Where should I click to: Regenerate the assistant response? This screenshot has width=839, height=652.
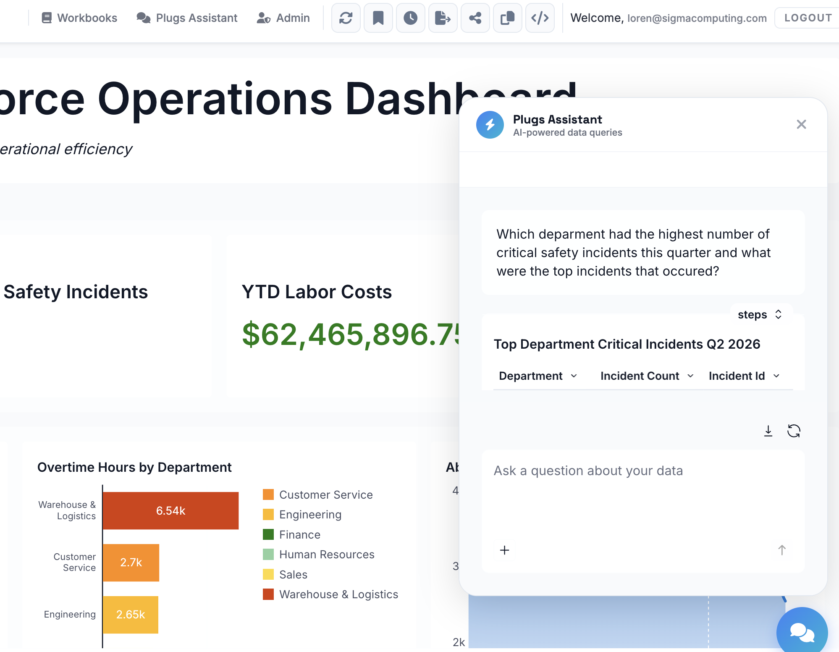click(794, 431)
